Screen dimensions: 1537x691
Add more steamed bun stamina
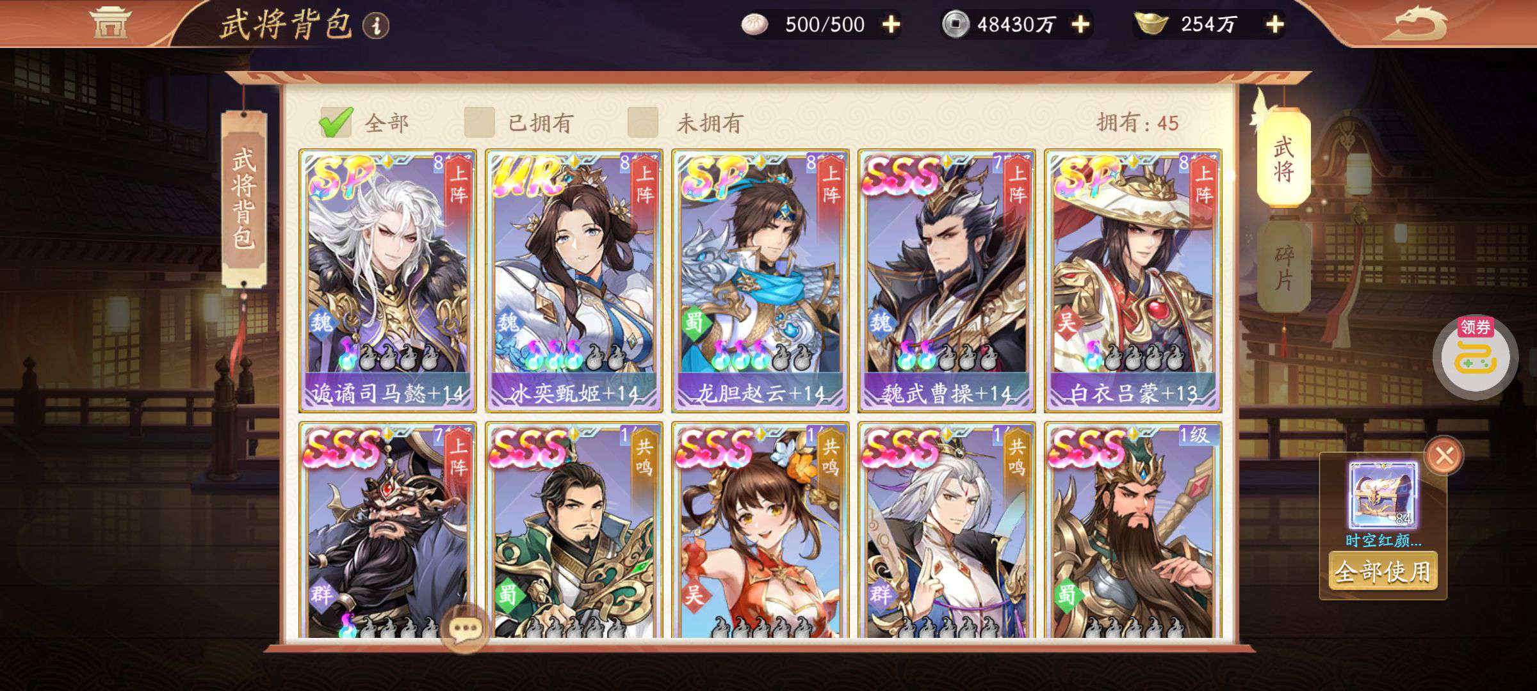(x=891, y=24)
